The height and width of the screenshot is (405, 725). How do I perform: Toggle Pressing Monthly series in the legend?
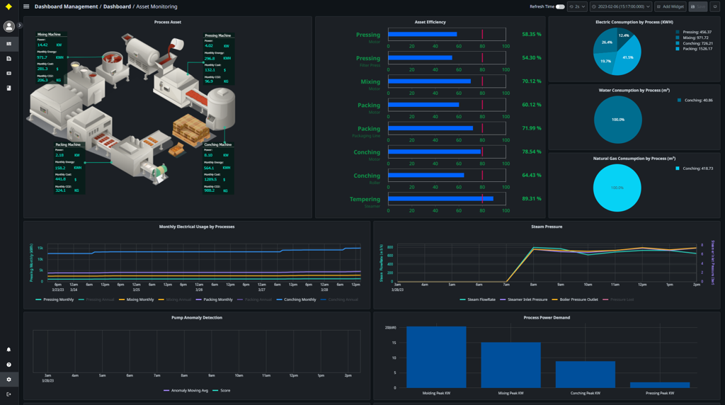55,300
